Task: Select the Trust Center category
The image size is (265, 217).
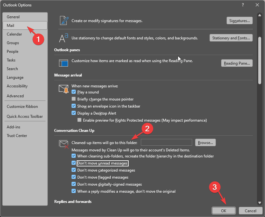Action: pyautogui.click(x=17, y=136)
